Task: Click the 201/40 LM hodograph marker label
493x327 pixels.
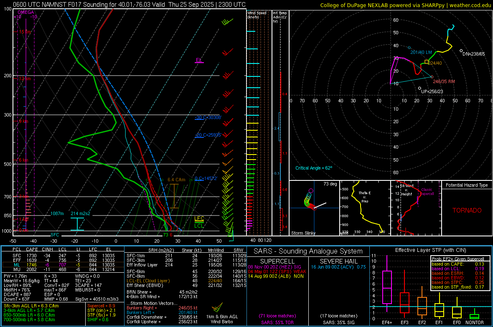Action: tap(421, 52)
